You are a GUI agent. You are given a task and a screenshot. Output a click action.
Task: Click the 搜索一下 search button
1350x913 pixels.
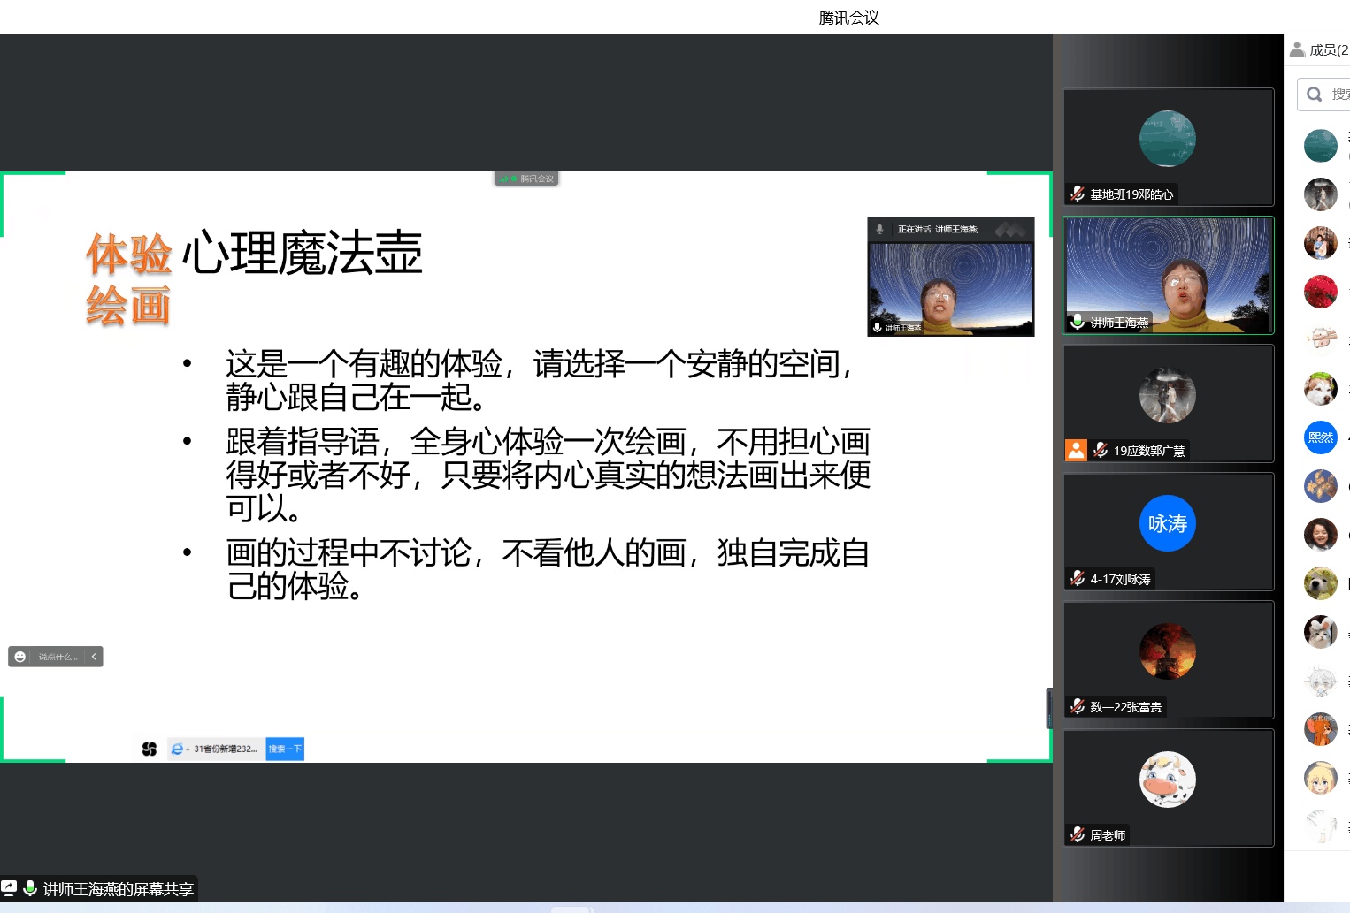(x=285, y=749)
